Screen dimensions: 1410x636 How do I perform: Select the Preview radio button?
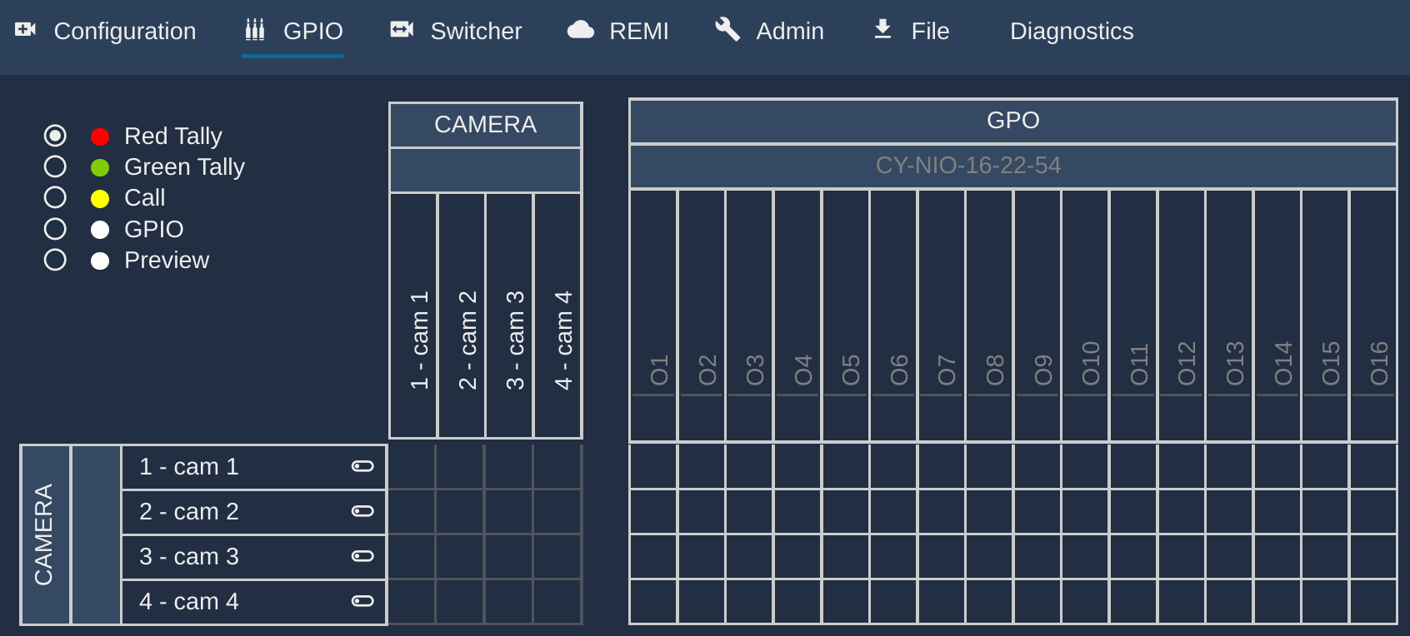click(x=55, y=260)
